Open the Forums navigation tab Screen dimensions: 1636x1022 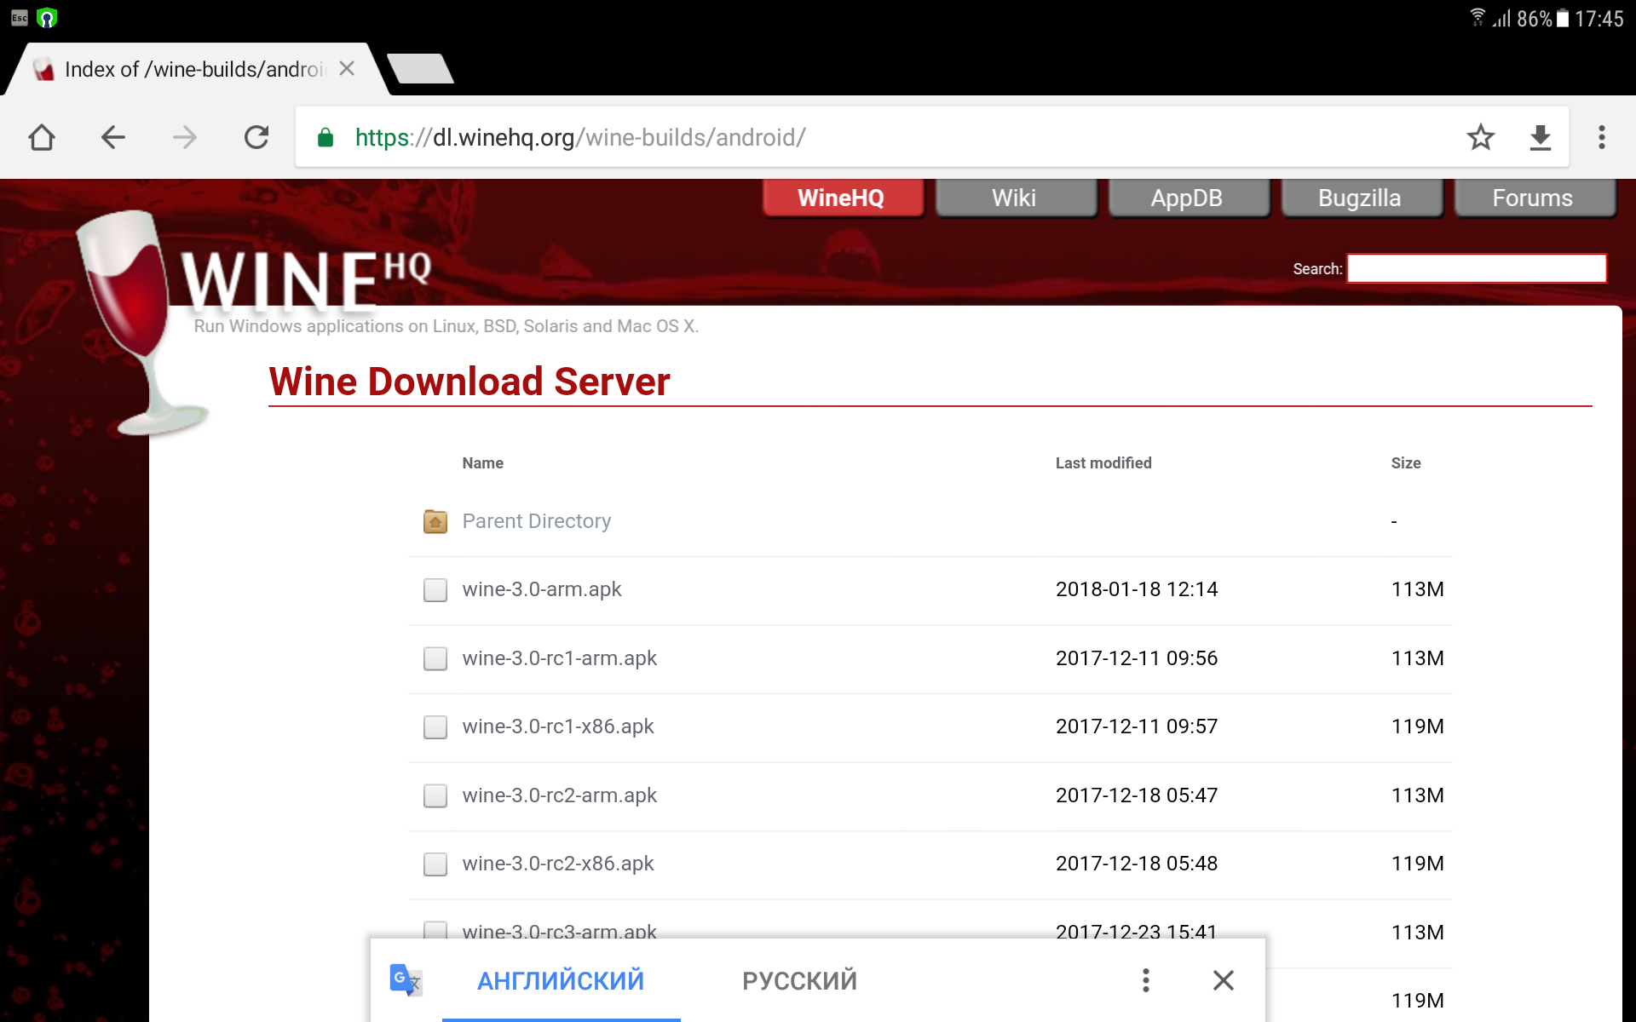[1534, 198]
